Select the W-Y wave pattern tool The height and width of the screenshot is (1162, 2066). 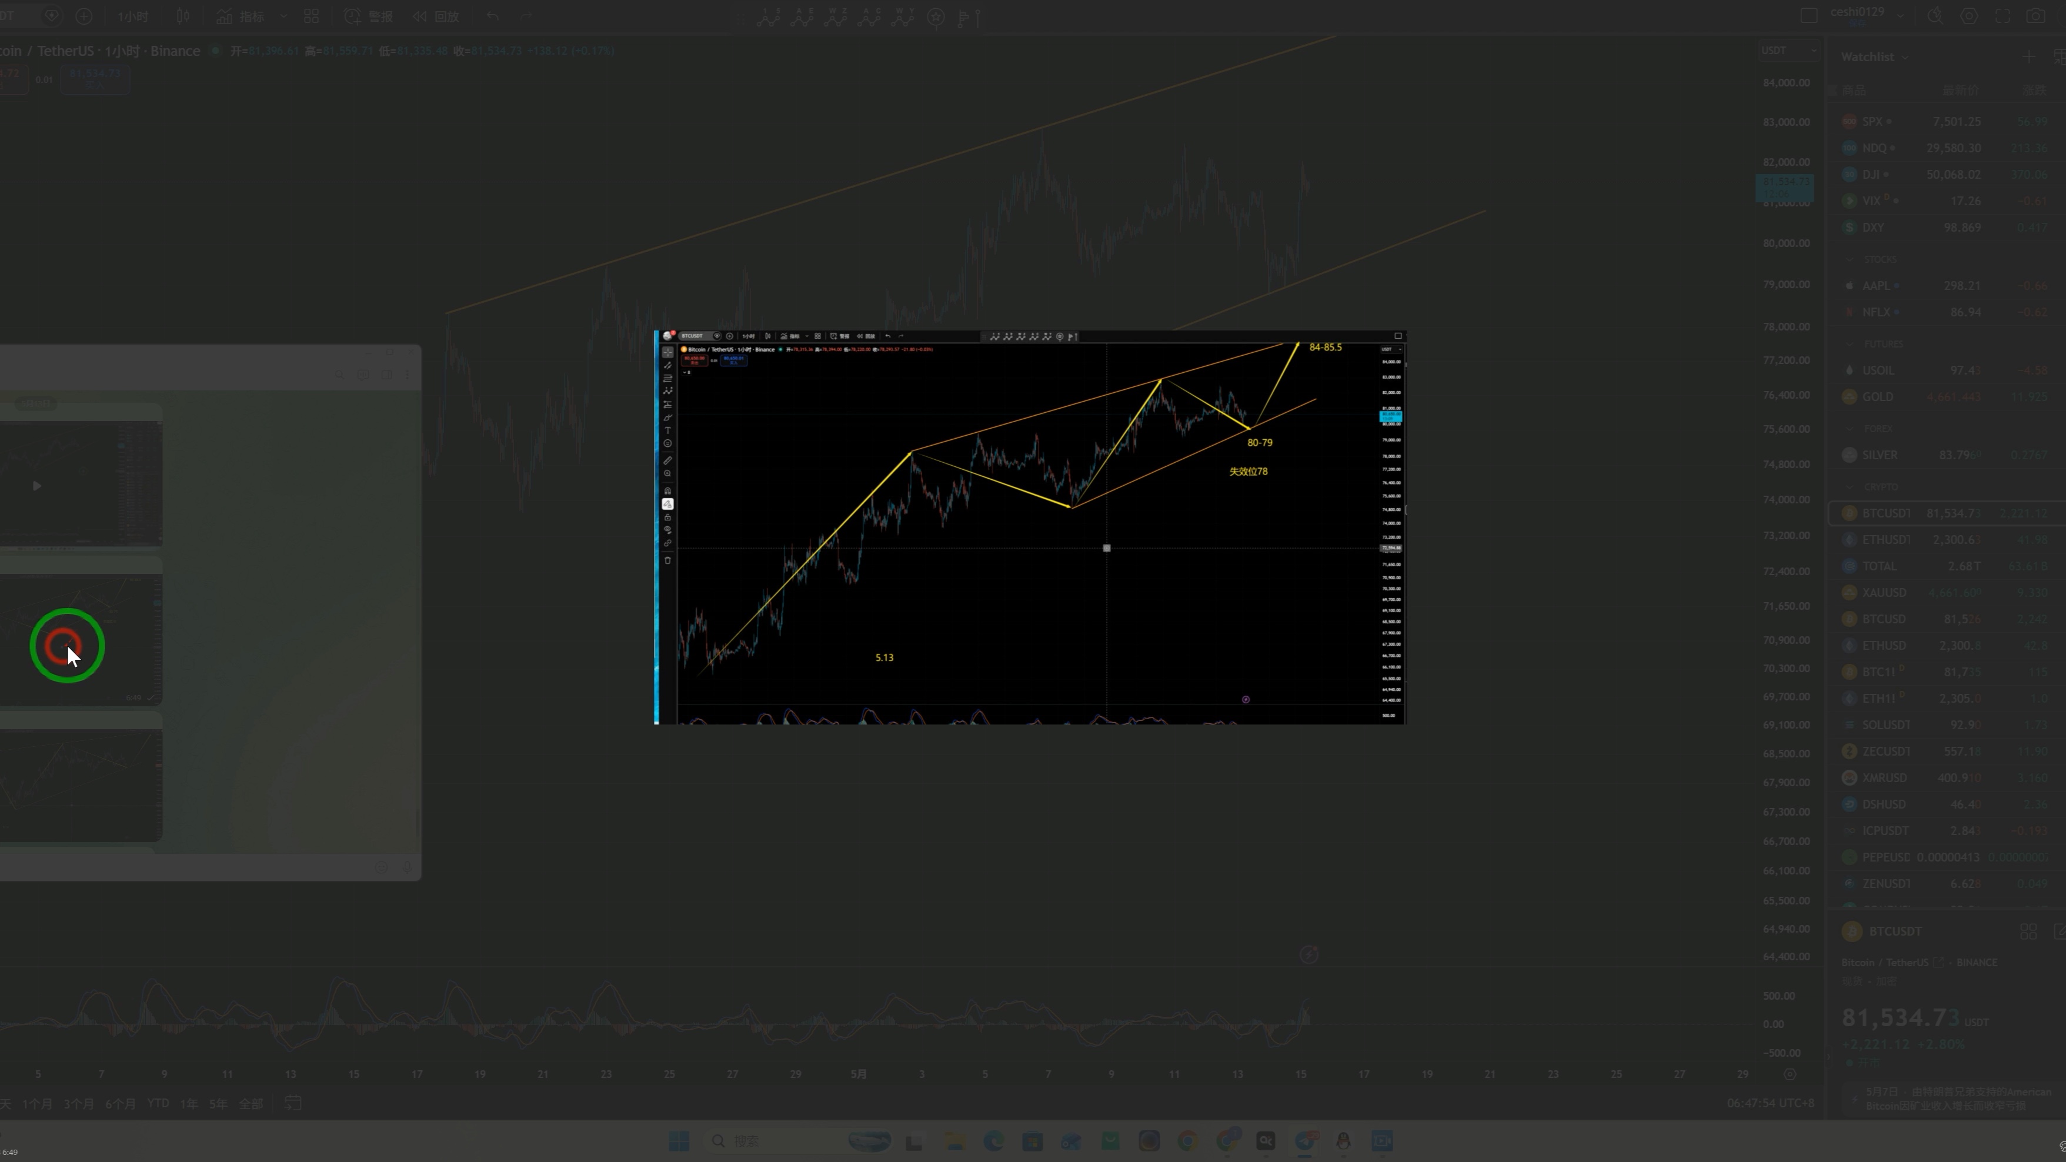903,17
